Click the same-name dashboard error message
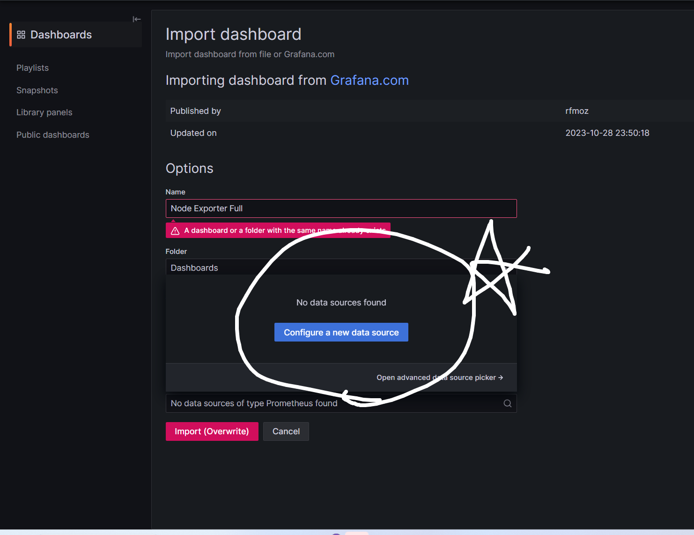 click(278, 230)
